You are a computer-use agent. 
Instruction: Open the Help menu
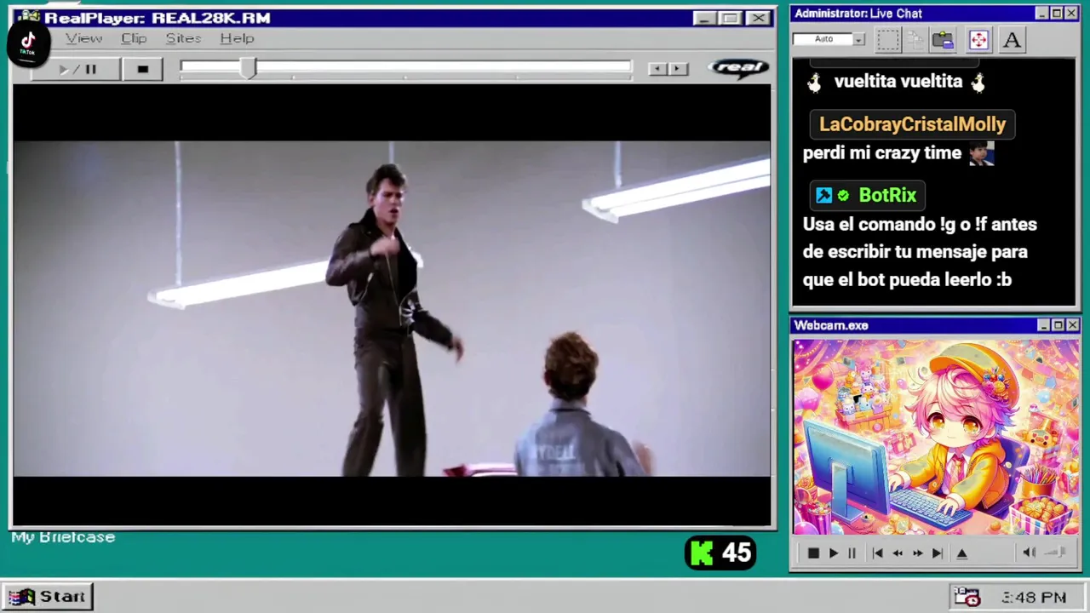pyautogui.click(x=237, y=38)
